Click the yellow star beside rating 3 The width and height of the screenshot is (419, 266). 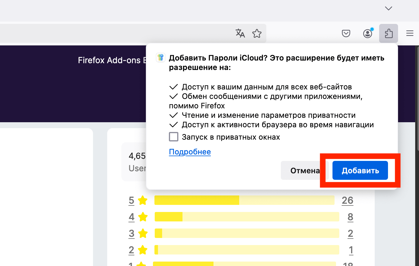(x=143, y=234)
